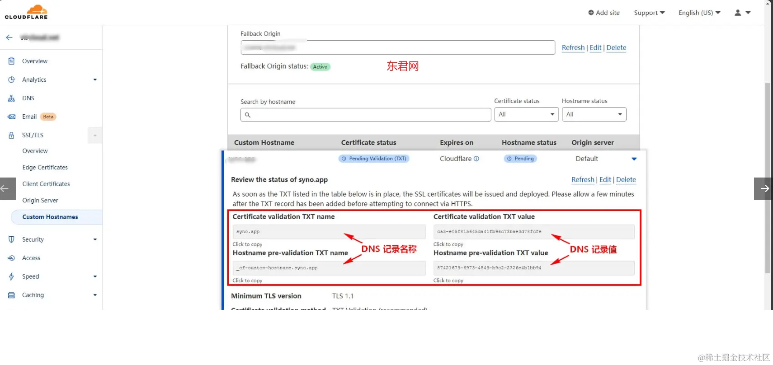This screenshot has height=365, width=773.
Task: Open the English (US) language dropdown
Action: click(699, 13)
